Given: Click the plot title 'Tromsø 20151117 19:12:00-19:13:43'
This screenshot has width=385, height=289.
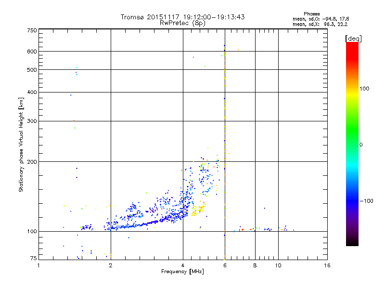Looking at the screenshot, I should (x=182, y=17).
